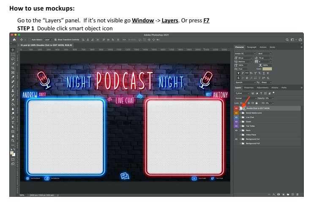Click the layer Opacity value field
Viewport: 311px width, 204px height.
click(x=268, y=98)
